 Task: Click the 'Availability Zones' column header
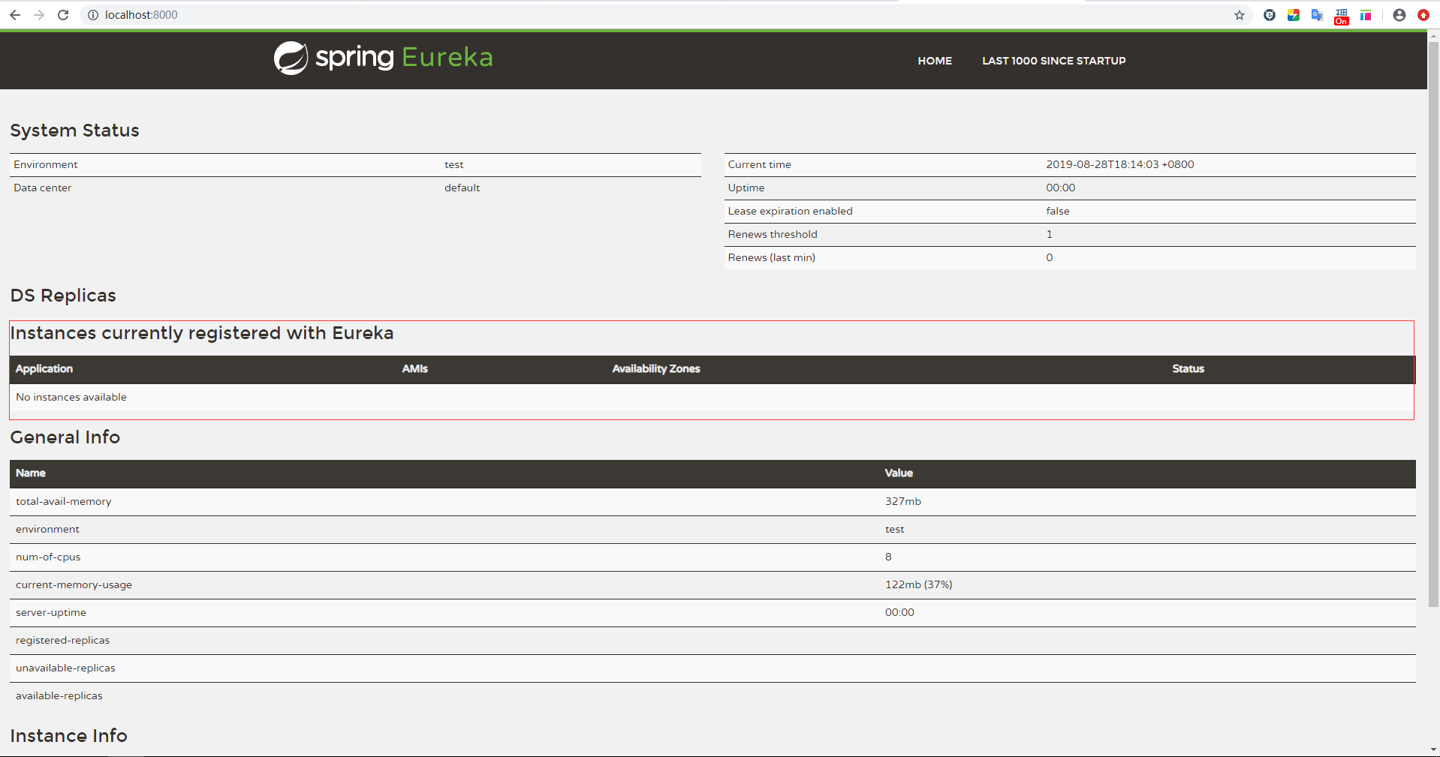click(x=656, y=368)
